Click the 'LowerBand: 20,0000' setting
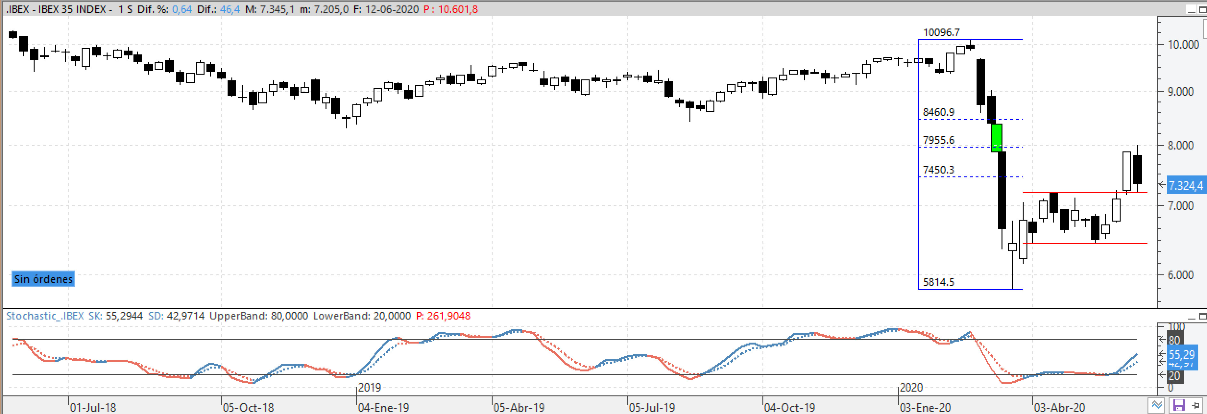The image size is (1207, 414). click(x=362, y=316)
